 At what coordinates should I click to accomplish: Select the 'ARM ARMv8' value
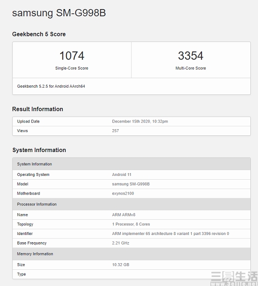[x=124, y=215]
